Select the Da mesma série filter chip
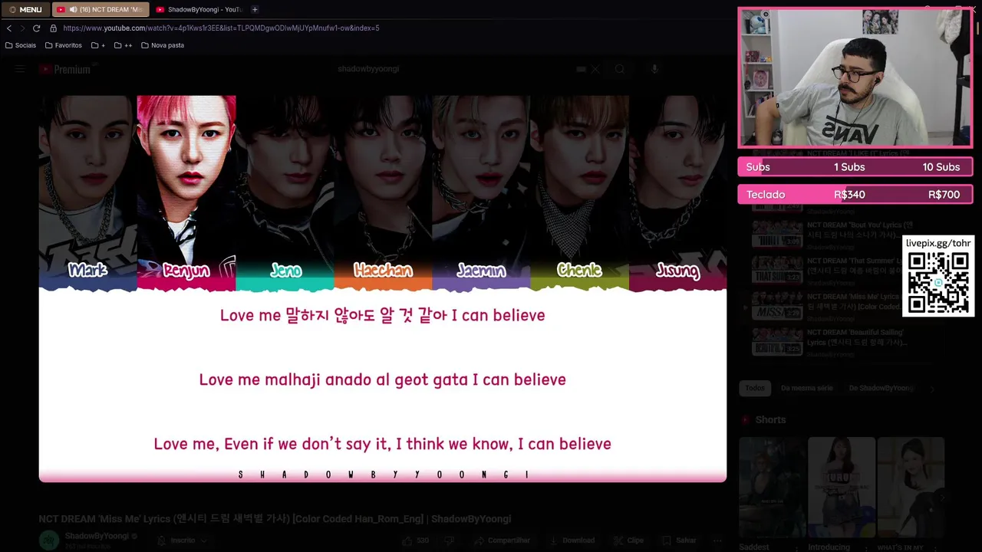982x552 pixels. (x=806, y=389)
